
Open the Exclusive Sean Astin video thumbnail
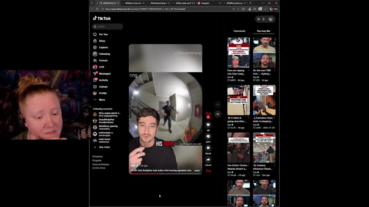click(x=264, y=100)
